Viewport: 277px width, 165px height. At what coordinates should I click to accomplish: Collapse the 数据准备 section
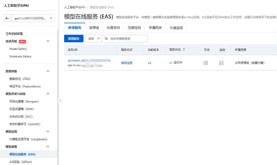pos(48,71)
